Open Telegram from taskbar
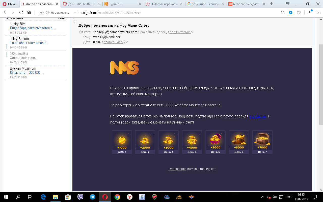The image size is (323, 202). 93,197
